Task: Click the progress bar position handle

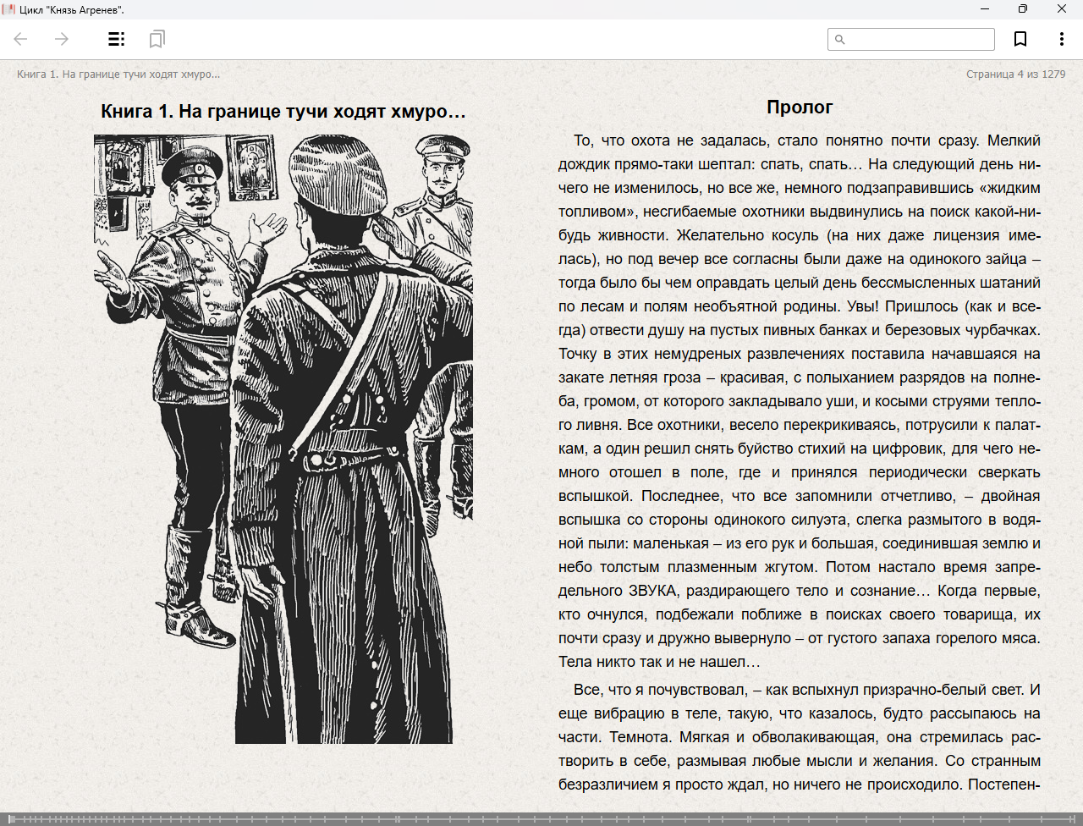Action: click(x=11, y=818)
